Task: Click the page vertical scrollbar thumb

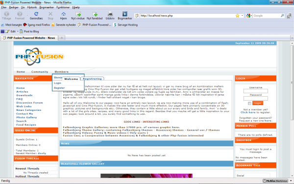Action: click(x=292, y=82)
